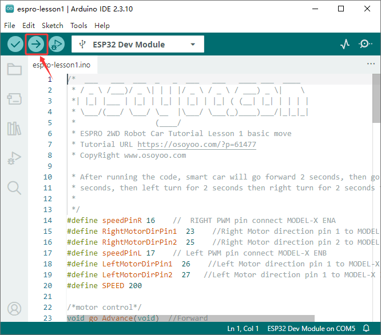Viewport: 381px width, 335px height.
Task: Open the Sketch menu
Action: (52, 26)
